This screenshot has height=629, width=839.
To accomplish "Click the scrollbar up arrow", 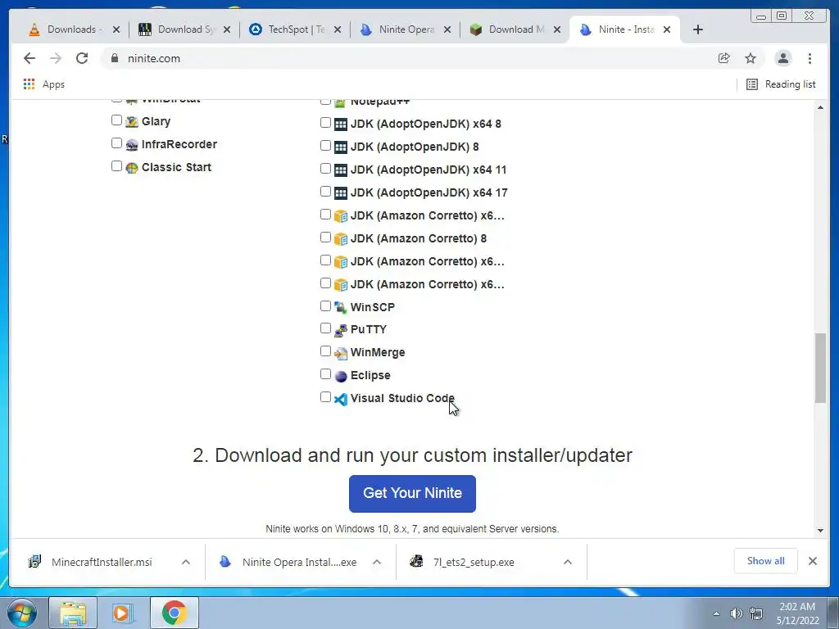I will tap(821, 108).
